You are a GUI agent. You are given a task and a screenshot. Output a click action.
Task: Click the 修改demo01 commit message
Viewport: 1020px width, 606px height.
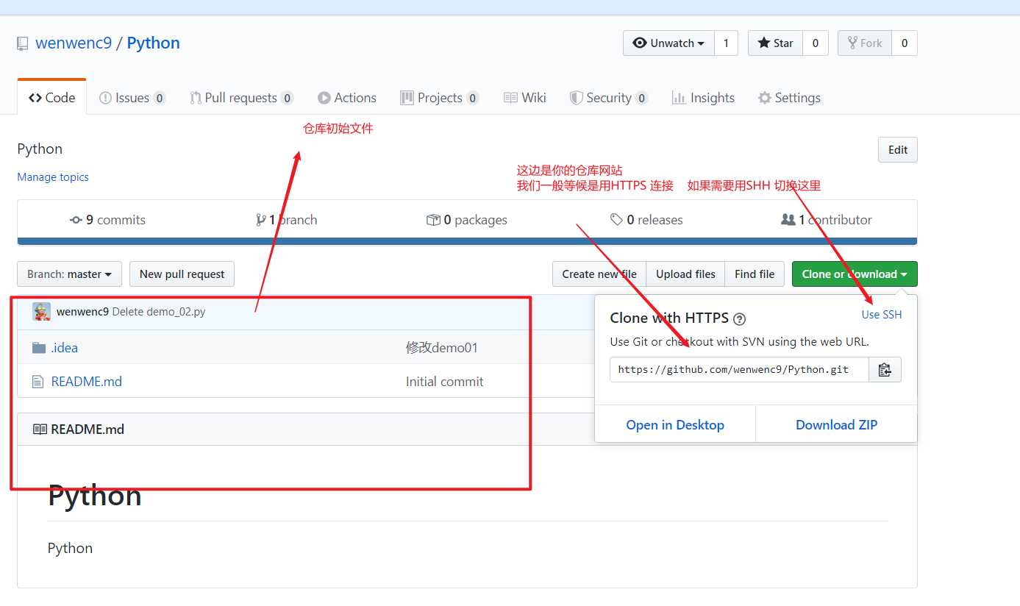pyautogui.click(x=442, y=348)
